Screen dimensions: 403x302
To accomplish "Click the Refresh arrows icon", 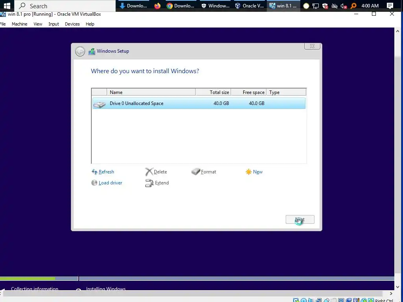I will [x=94, y=172].
